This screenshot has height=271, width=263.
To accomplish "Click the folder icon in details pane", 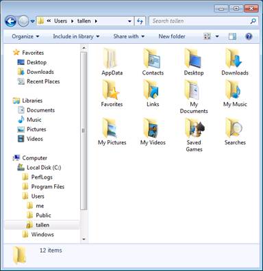I will click(x=20, y=255).
